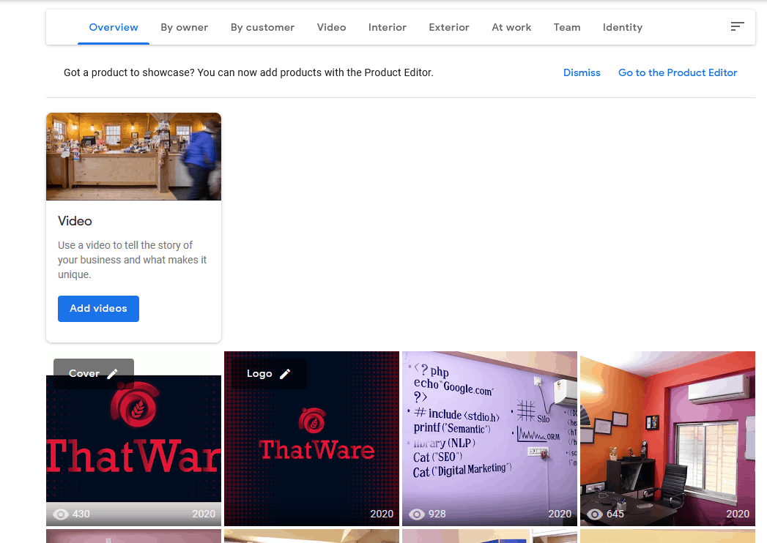This screenshot has width=767, height=543.
Task: Click the video description text 'Use a video to tell'
Action: tap(132, 260)
